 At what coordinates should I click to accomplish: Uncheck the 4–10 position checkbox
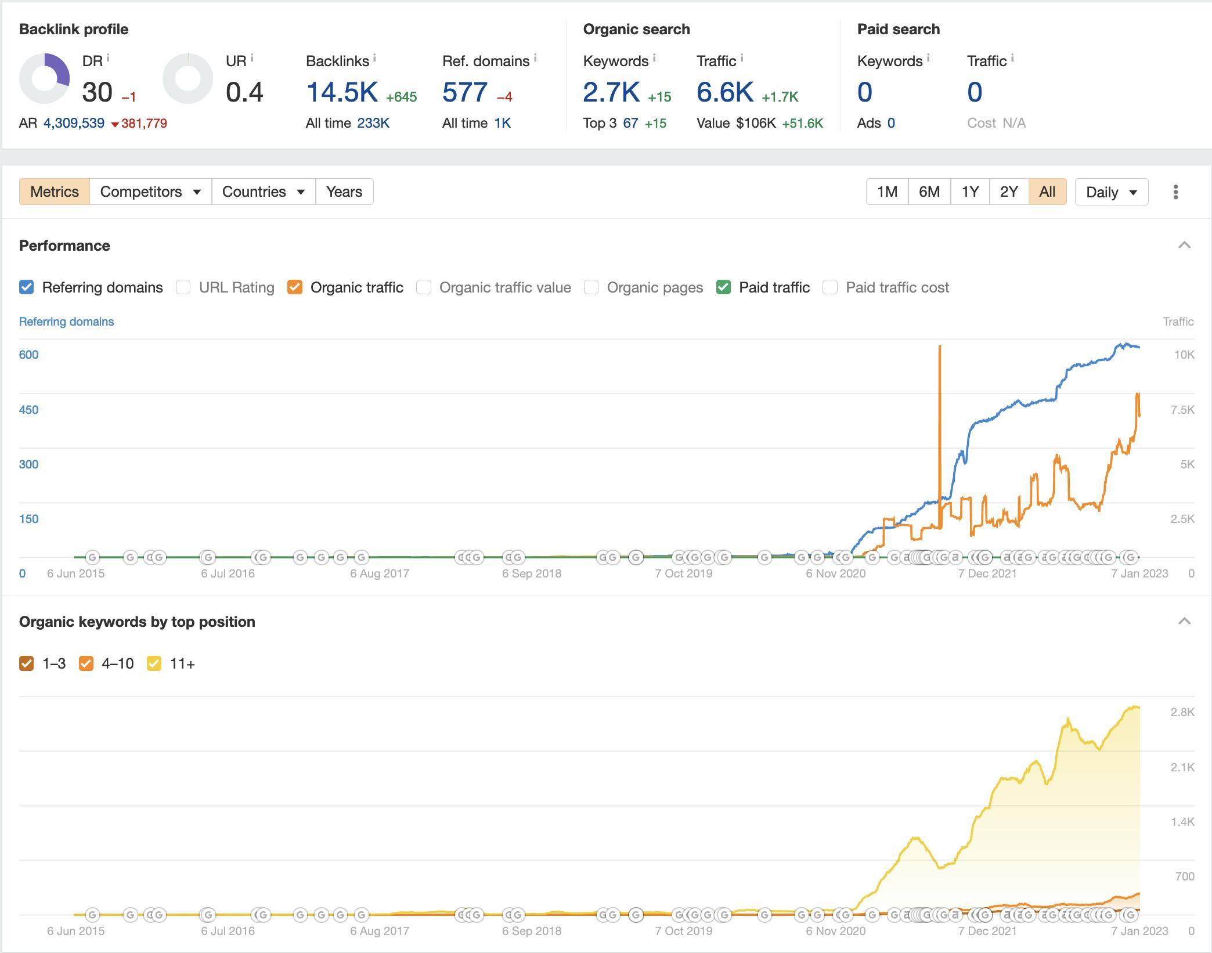pos(86,663)
